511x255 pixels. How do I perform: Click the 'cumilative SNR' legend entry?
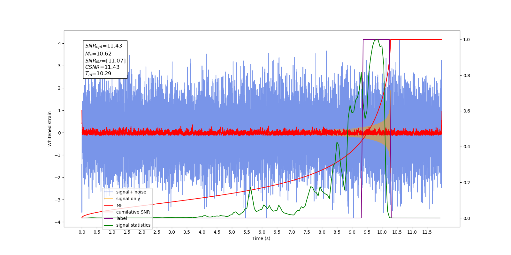click(x=133, y=212)
